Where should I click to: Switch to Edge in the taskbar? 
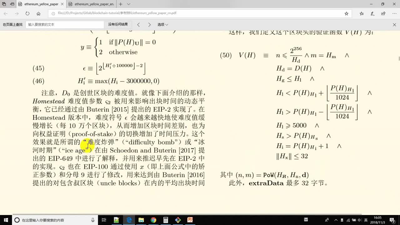(129, 220)
